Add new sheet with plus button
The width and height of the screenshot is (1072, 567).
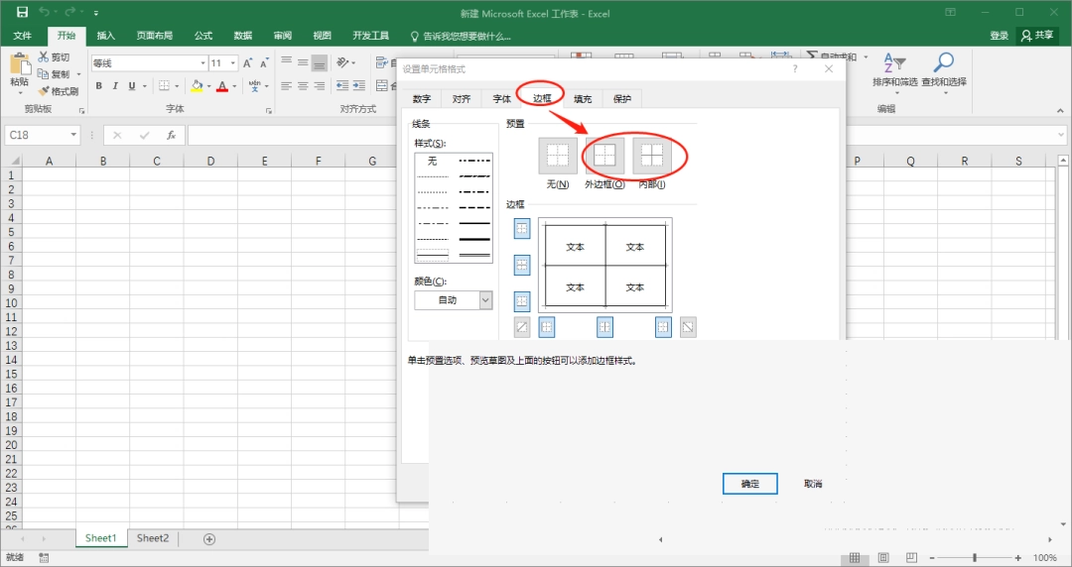click(x=209, y=539)
